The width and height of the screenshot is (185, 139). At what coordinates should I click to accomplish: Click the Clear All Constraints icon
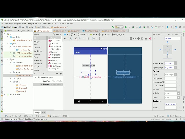point(76,39)
